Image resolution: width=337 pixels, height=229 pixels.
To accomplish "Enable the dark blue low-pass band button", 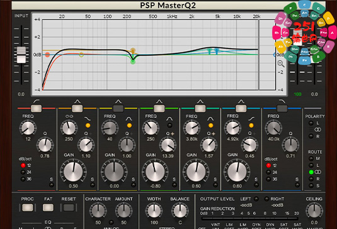I will pyautogui.click(x=282, y=109).
